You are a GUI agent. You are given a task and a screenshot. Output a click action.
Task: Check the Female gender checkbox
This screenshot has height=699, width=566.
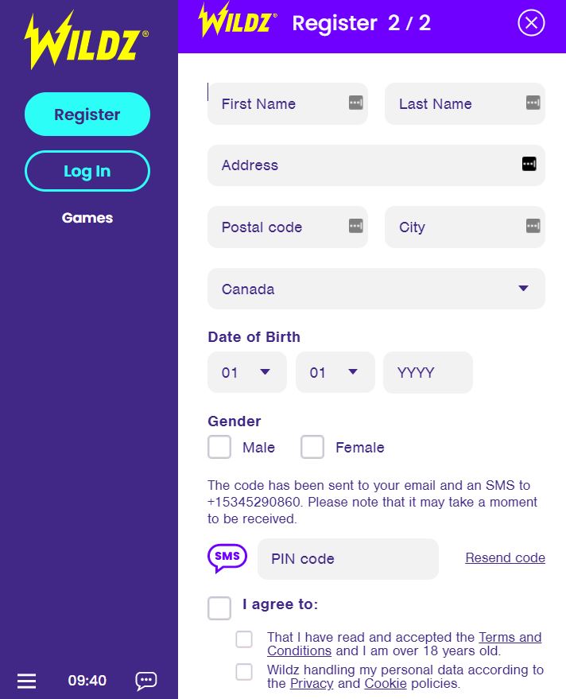tap(312, 447)
